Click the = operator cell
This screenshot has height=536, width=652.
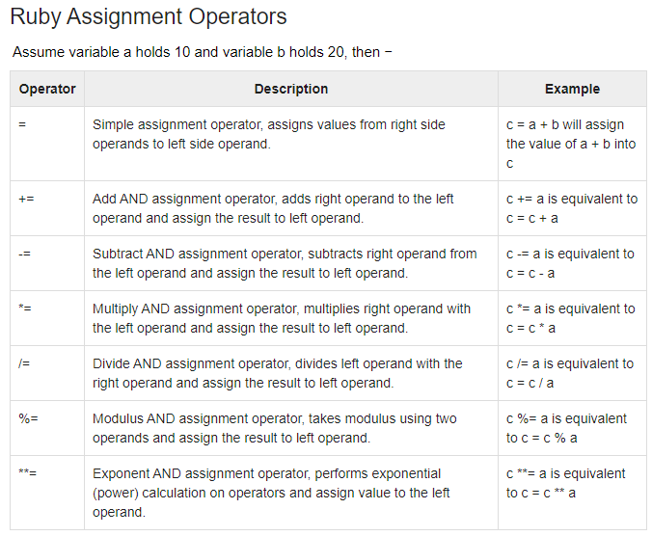pos(47,144)
